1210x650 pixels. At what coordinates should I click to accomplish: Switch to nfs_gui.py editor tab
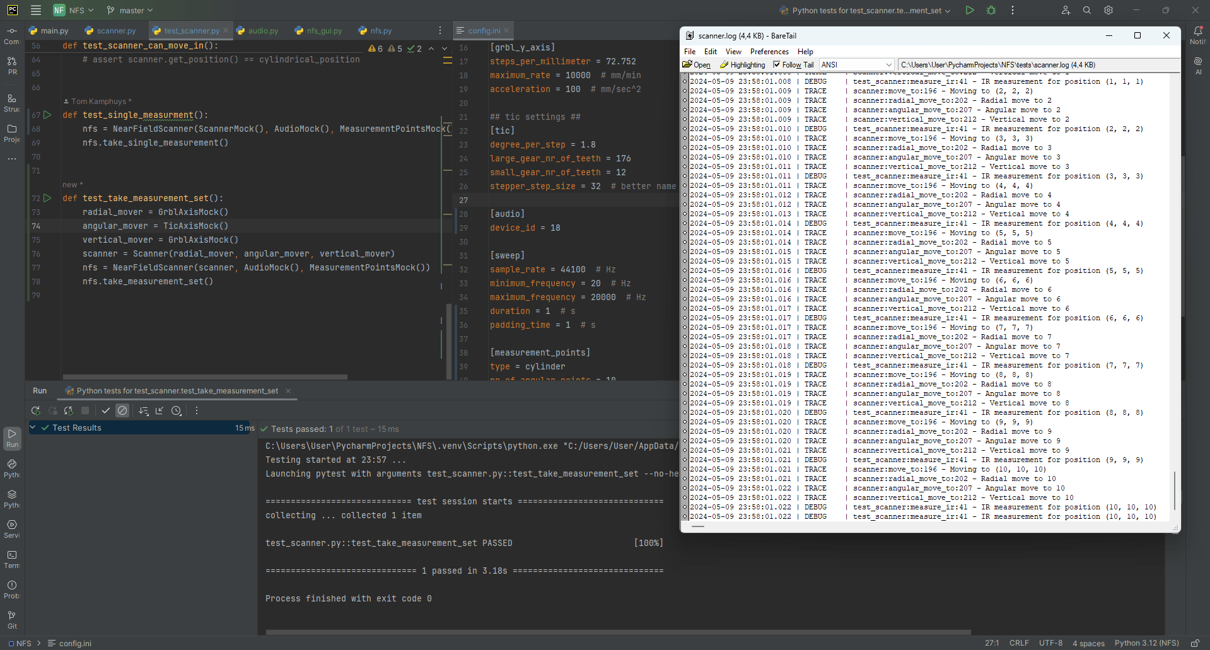(318, 30)
